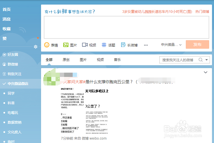This screenshot has height=143, width=214.
Task: Select the 科普 group
Action: coord(11,103)
